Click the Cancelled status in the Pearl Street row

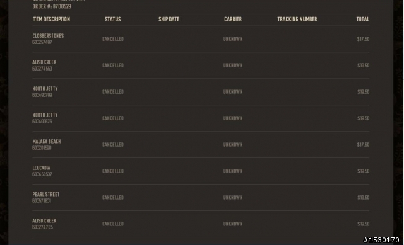point(113,197)
